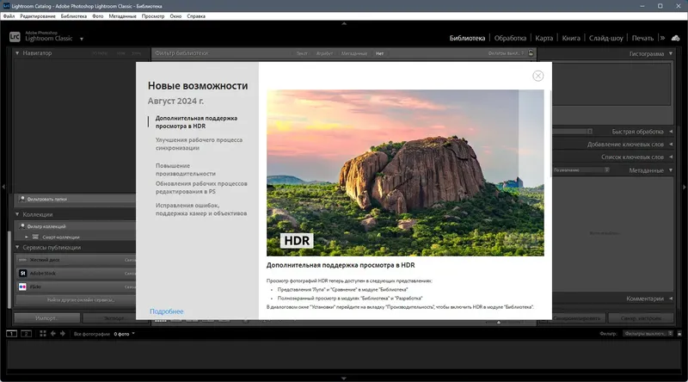Select Улучшения рабочего процесса синхронизации topic
The image size is (688, 382).
coord(199,144)
